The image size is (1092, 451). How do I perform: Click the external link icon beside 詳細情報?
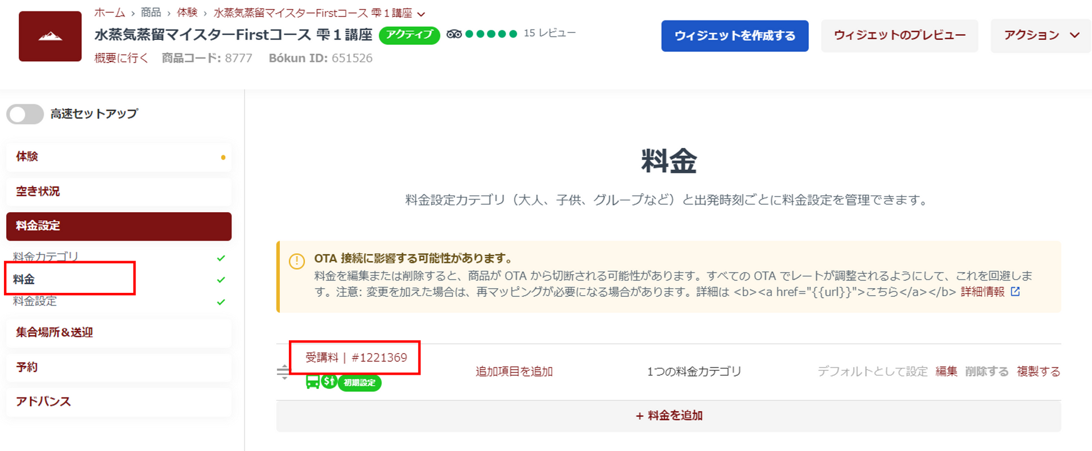click(x=1015, y=292)
